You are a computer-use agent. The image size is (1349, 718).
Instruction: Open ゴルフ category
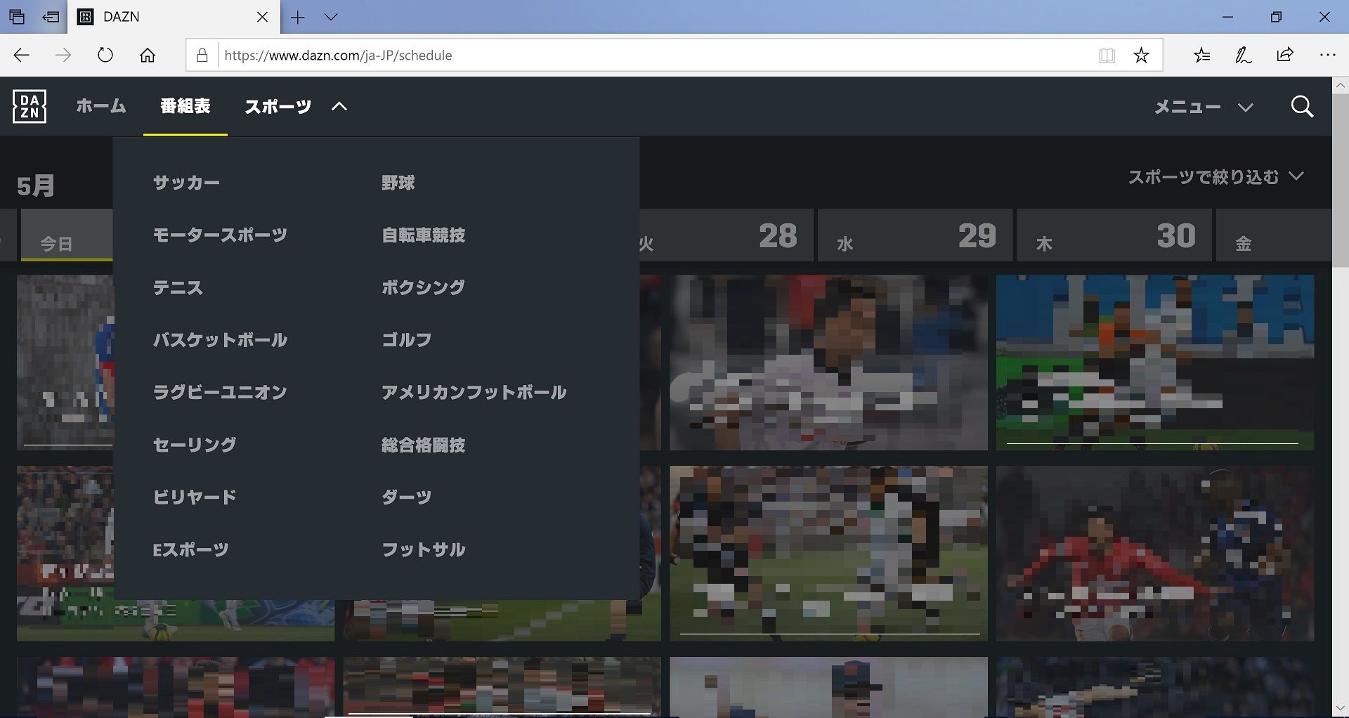(x=407, y=340)
